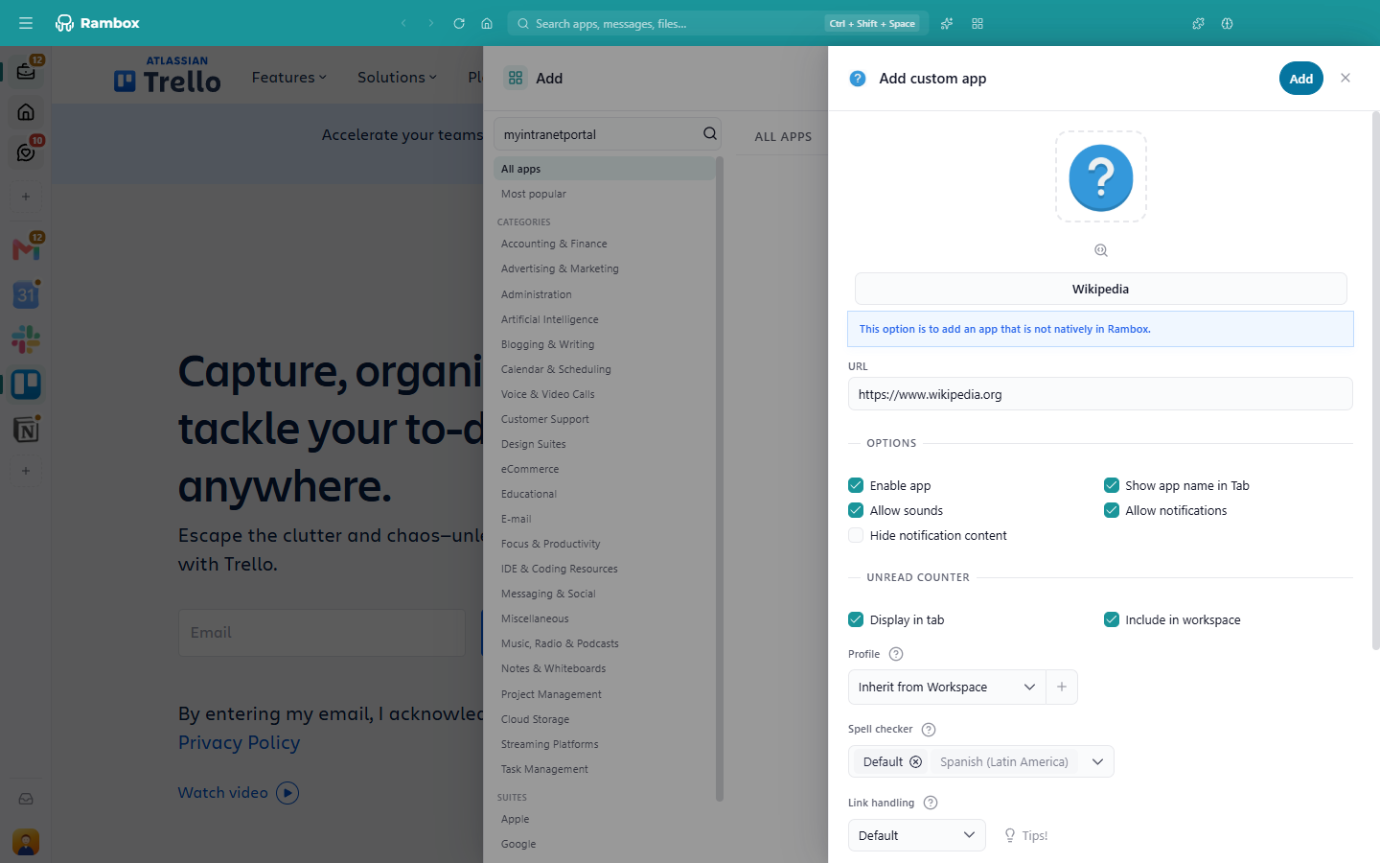Check Hide notification content
Image resolution: width=1380 pixels, height=863 pixels.
coord(856,535)
